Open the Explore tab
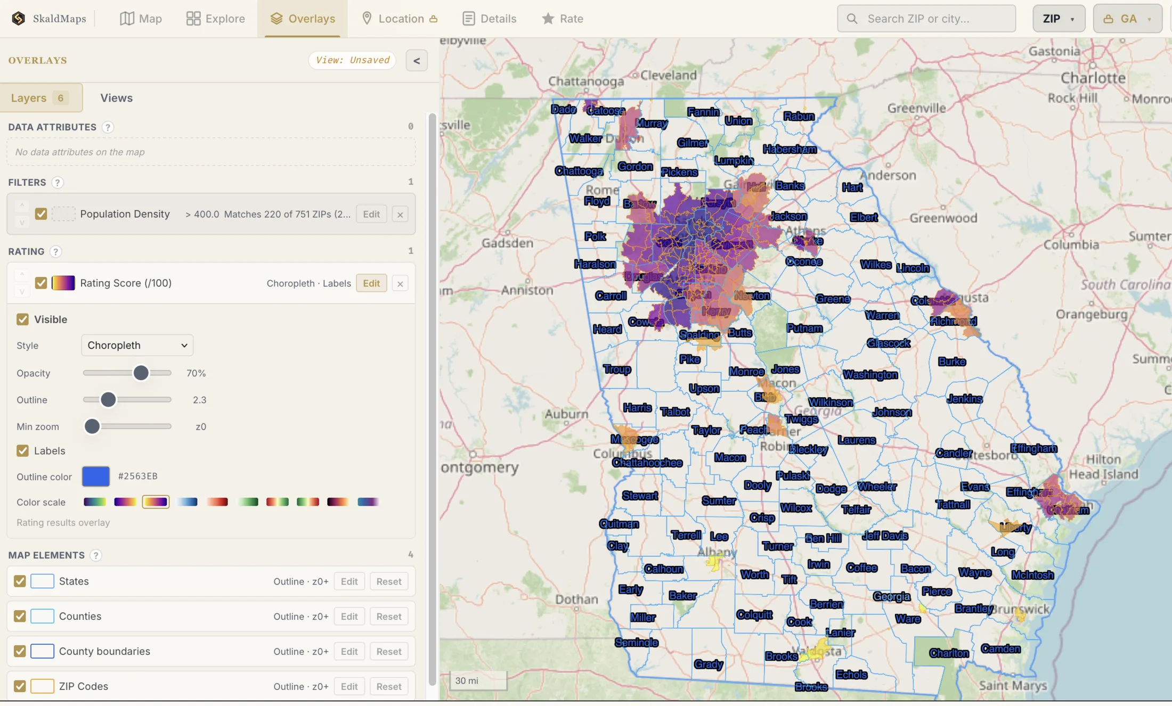The height and width of the screenshot is (706, 1172). point(215,19)
